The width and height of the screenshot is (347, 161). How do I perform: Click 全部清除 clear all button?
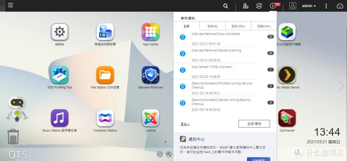pos(254,124)
